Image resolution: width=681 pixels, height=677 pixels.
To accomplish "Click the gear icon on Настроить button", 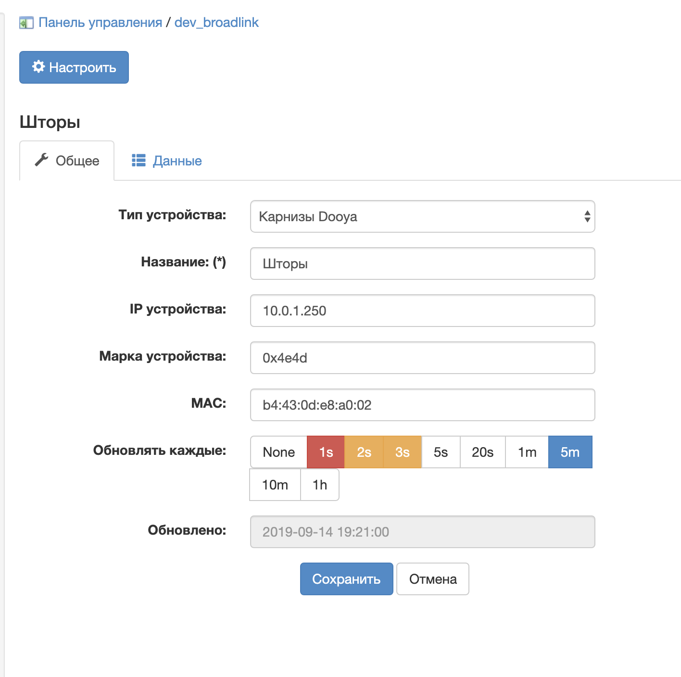I will point(38,67).
